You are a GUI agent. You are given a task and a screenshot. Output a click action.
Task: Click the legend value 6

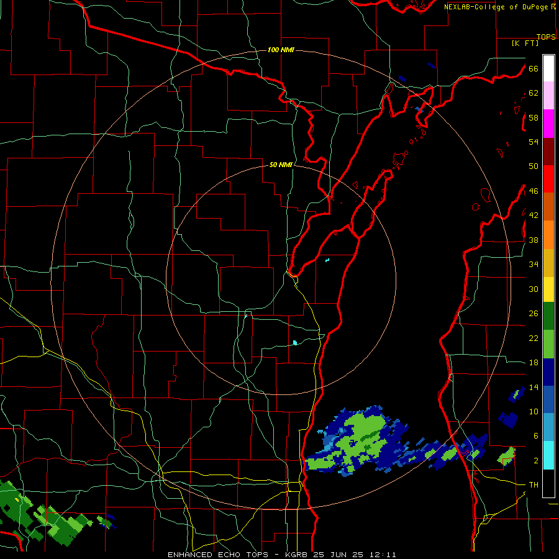[536, 436]
